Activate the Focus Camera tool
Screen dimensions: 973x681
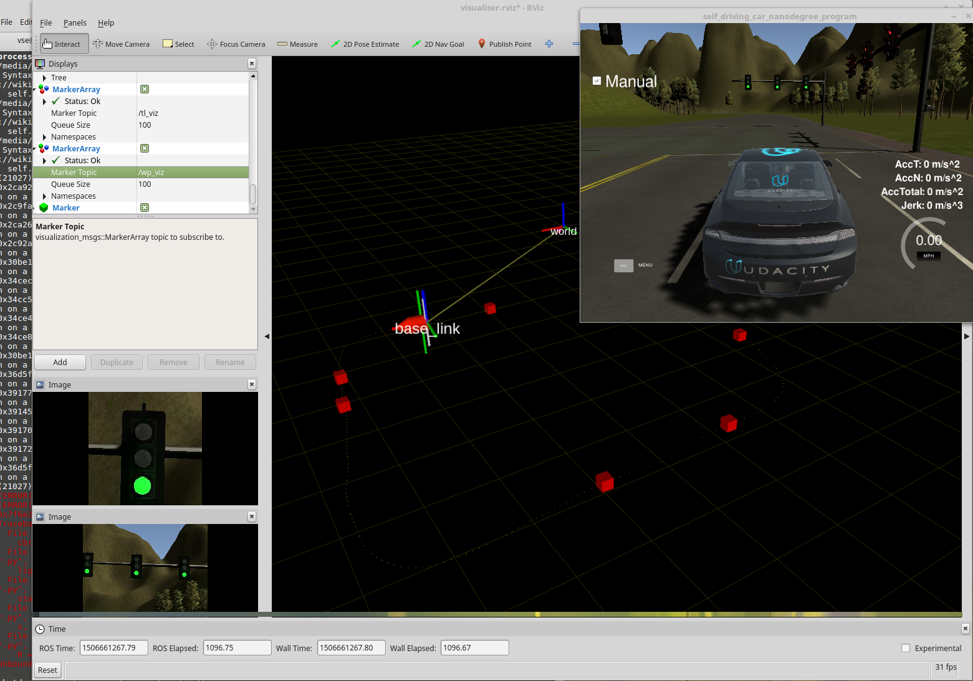point(236,44)
